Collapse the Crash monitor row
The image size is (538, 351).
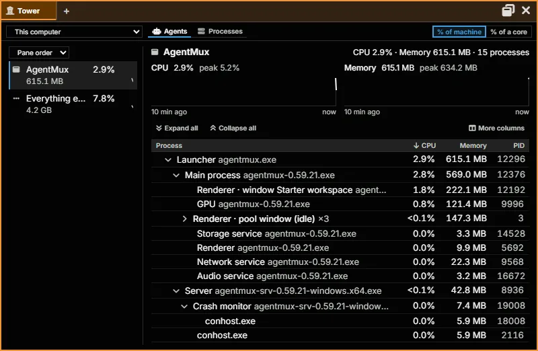pos(184,307)
